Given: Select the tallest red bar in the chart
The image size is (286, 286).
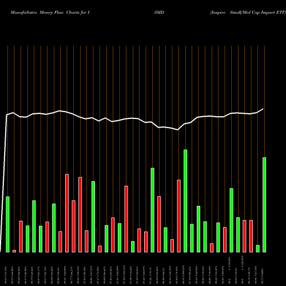Looking at the screenshot, I should click(67, 213).
